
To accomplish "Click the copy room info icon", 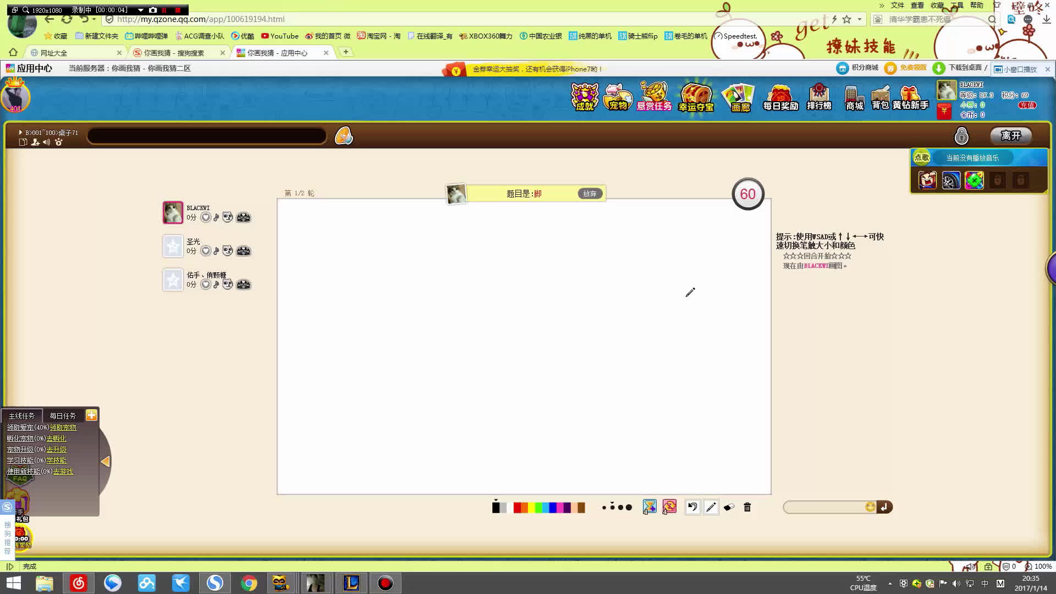I will tap(23, 142).
